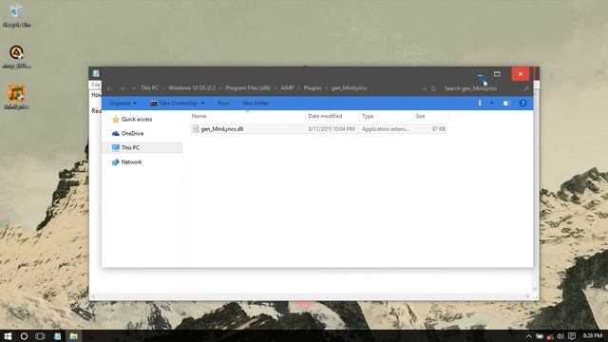This screenshot has height=342, width=608.
Task: Click the battery tray icon
Action: (x=540, y=336)
